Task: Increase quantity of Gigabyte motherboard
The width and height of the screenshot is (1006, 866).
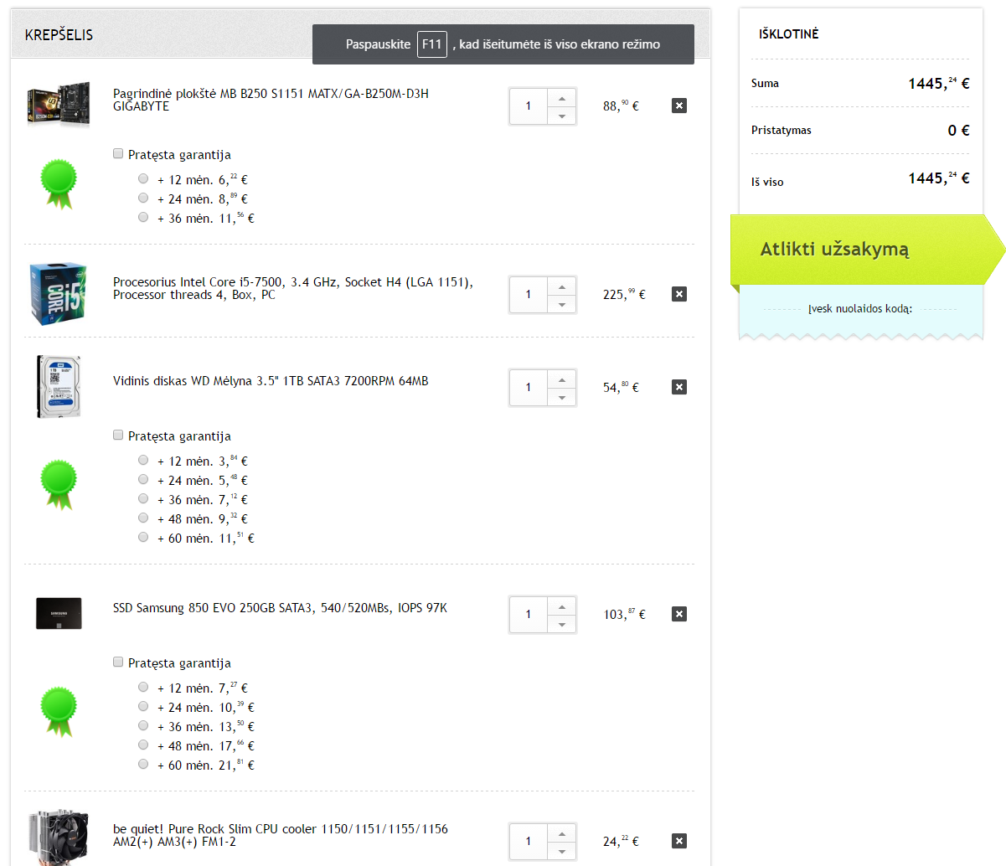Action: [x=562, y=96]
